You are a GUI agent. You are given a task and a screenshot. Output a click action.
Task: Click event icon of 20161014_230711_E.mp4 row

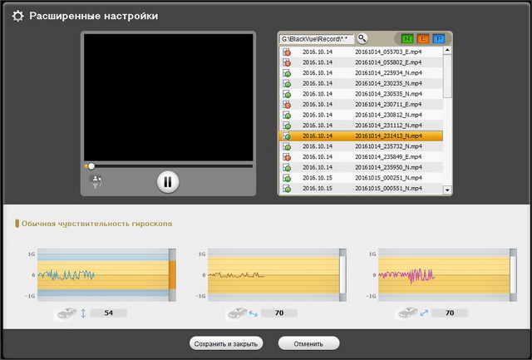pos(287,105)
